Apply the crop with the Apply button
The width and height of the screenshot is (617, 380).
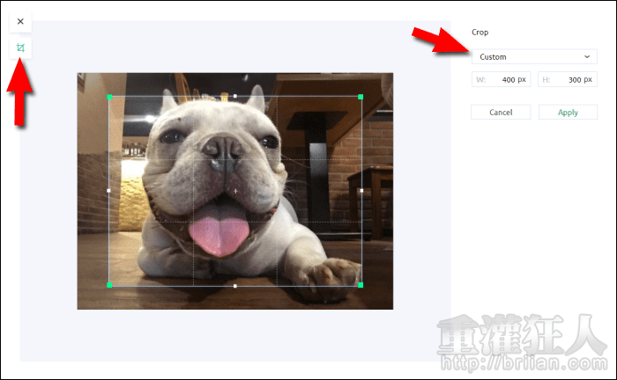tap(568, 113)
